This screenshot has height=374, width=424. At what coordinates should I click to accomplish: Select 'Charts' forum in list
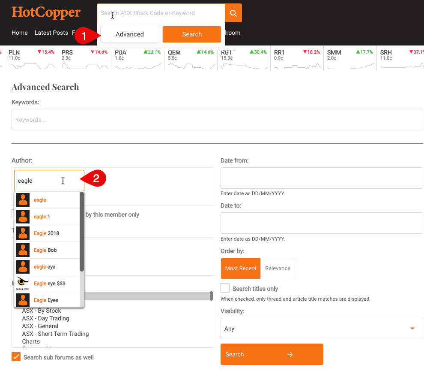pyautogui.click(x=31, y=341)
